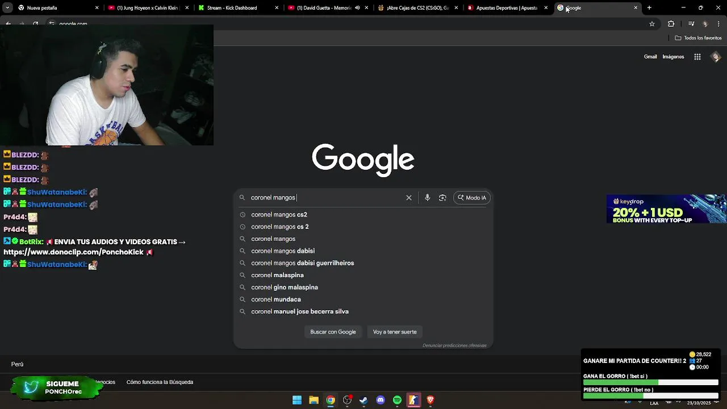Image resolution: width=727 pixels, height=409 pixels.
Task: Switch to Abre Cajas de CS2 tab
Action: [x=417, y=8]
